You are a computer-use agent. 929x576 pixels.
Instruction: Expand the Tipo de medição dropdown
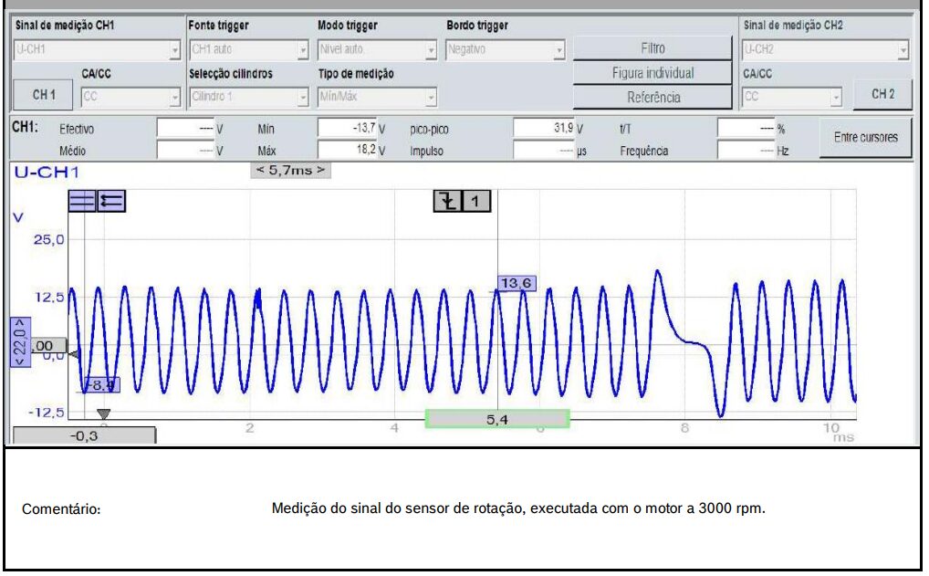377,96
